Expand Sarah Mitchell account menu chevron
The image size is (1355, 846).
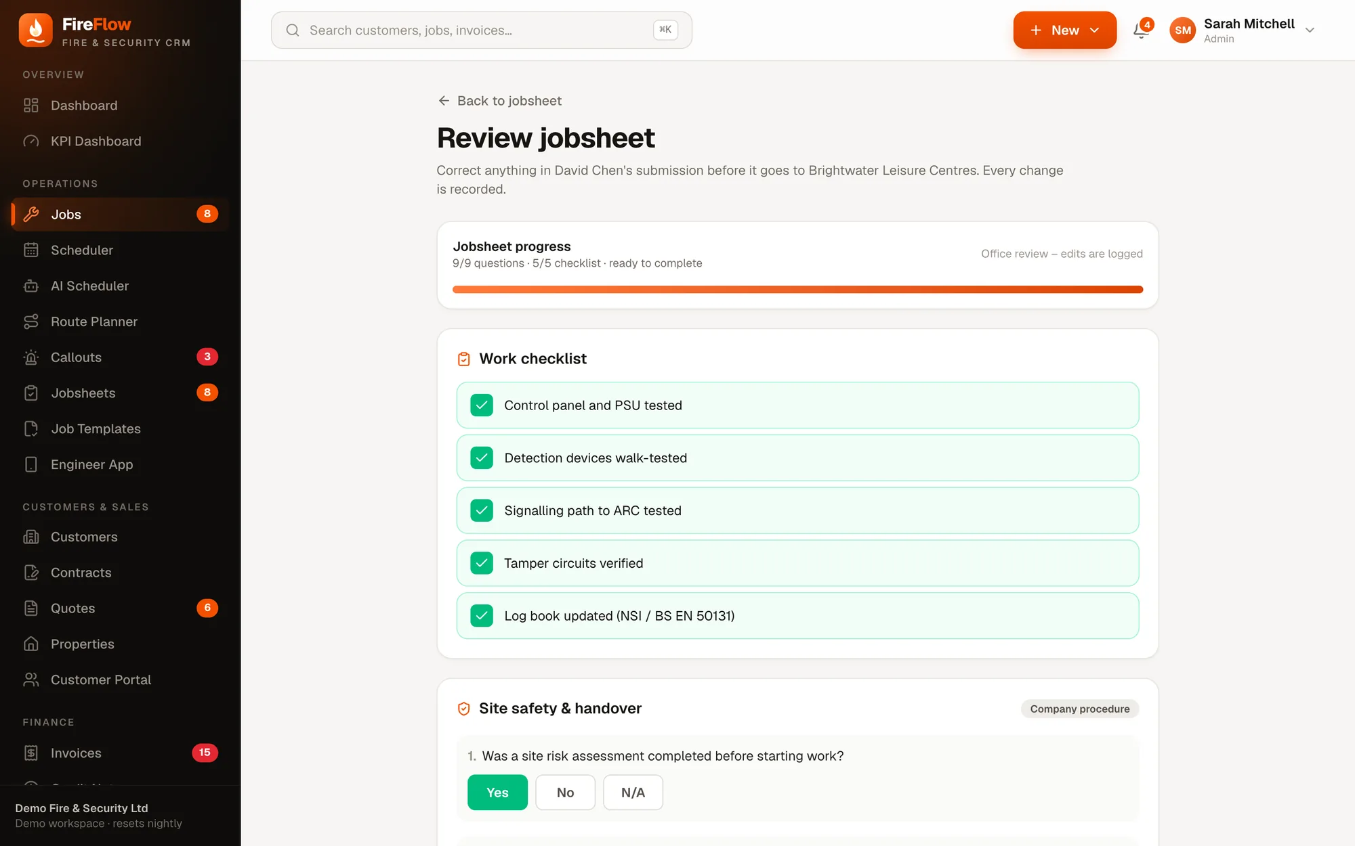1310,30
